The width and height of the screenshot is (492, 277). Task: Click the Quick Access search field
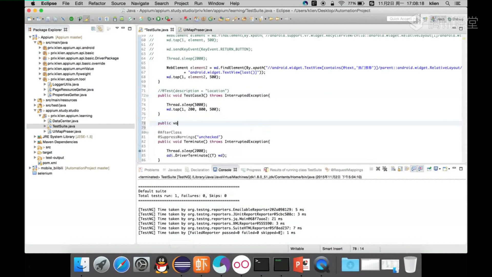(x=400, y=19)
